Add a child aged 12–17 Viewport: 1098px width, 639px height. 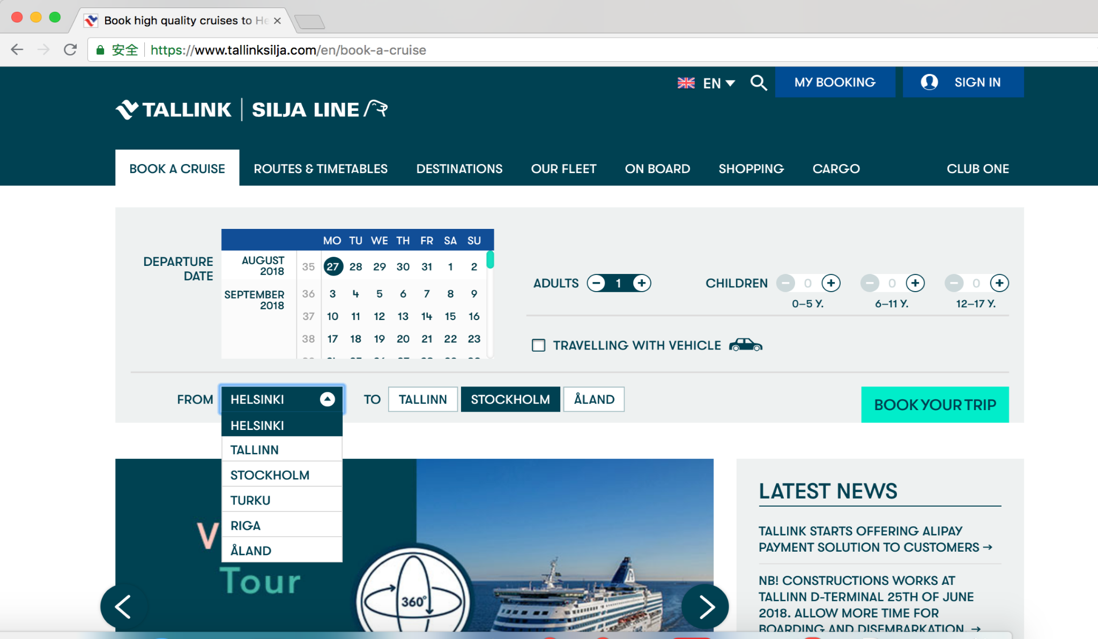tap(999, 283)
